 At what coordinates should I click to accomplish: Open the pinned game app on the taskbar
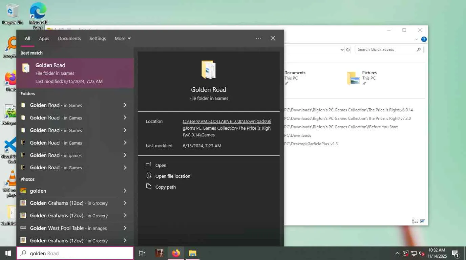pyautogui.click(x=159, y=253)
